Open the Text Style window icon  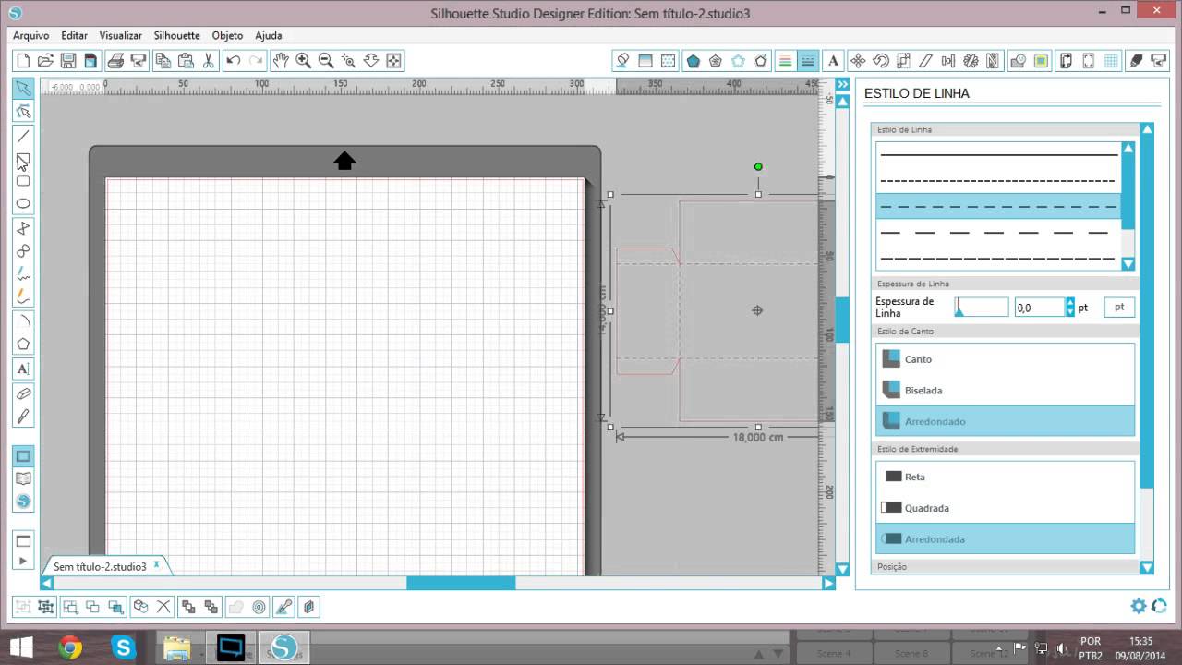coord(833,61)
